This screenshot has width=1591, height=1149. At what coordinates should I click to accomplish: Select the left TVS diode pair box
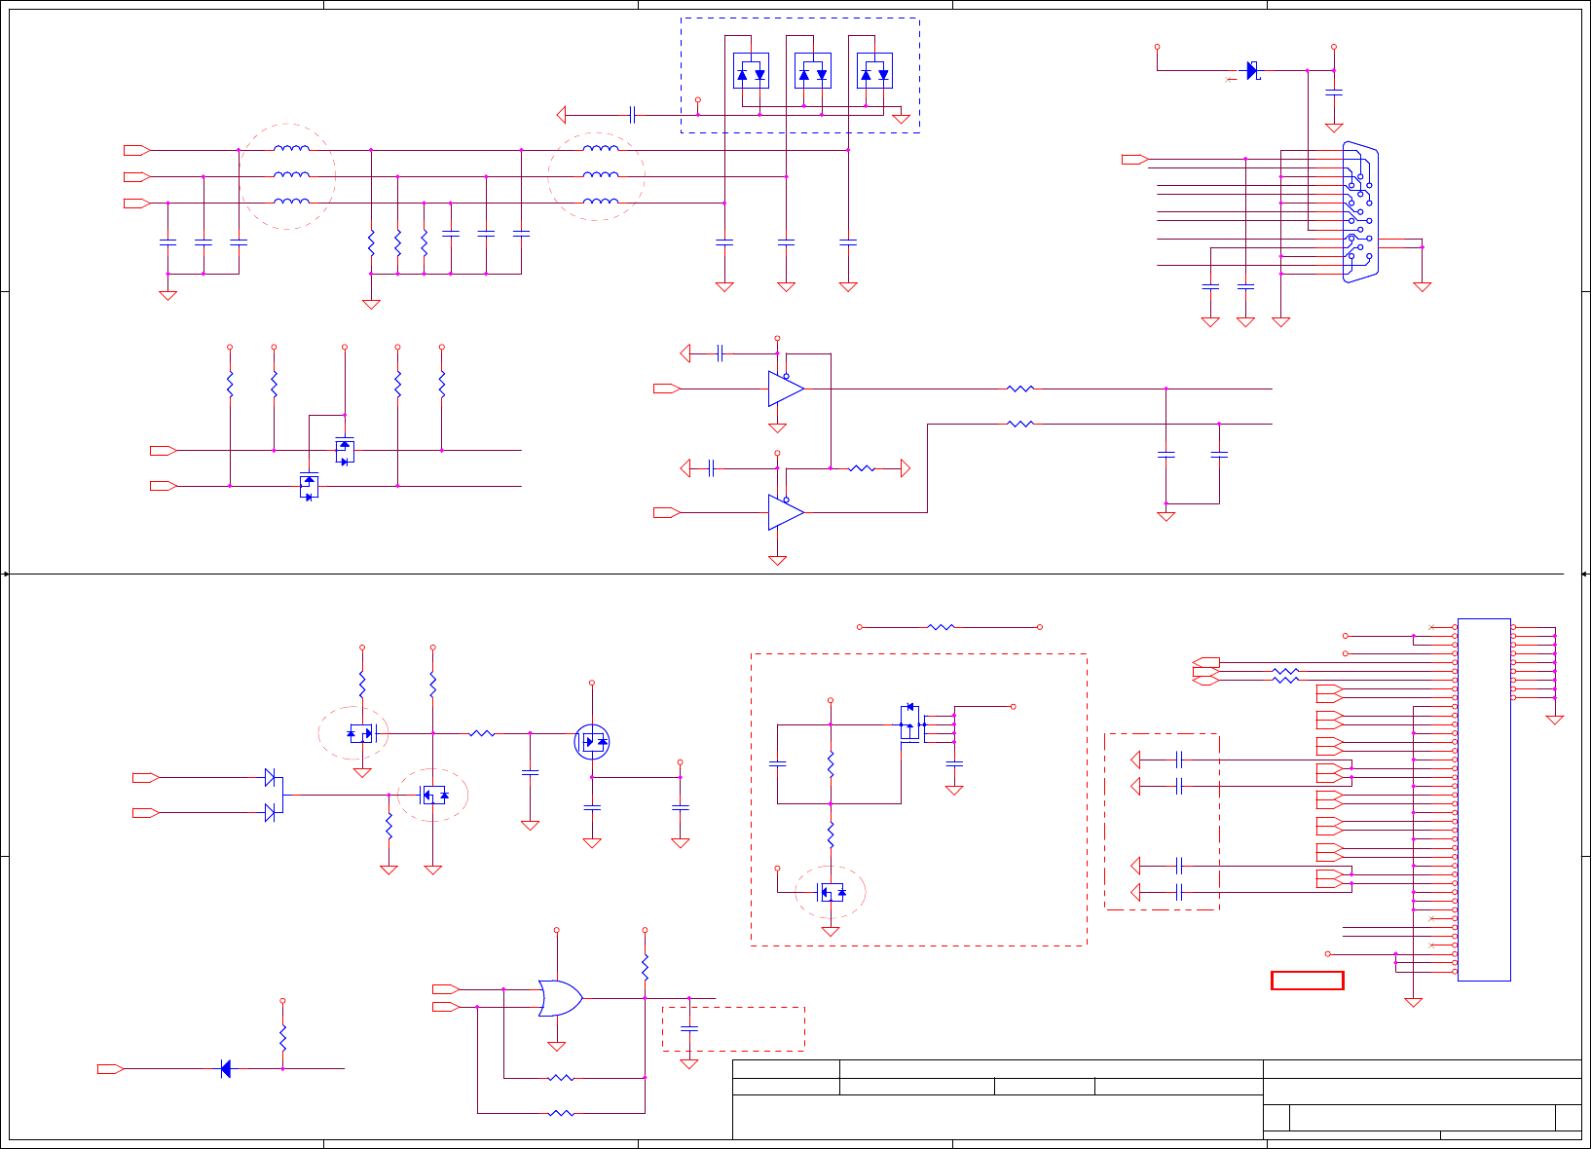click(x=751, y=71)
